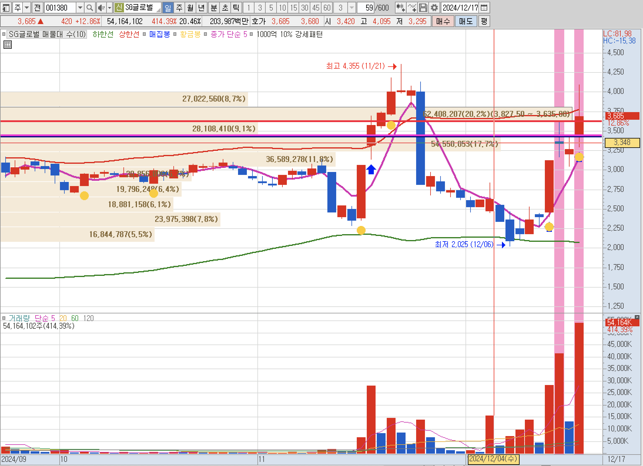
Task: Toggle the left panel collapse icon
Action: pyautogui.click(x=6, y=8)
